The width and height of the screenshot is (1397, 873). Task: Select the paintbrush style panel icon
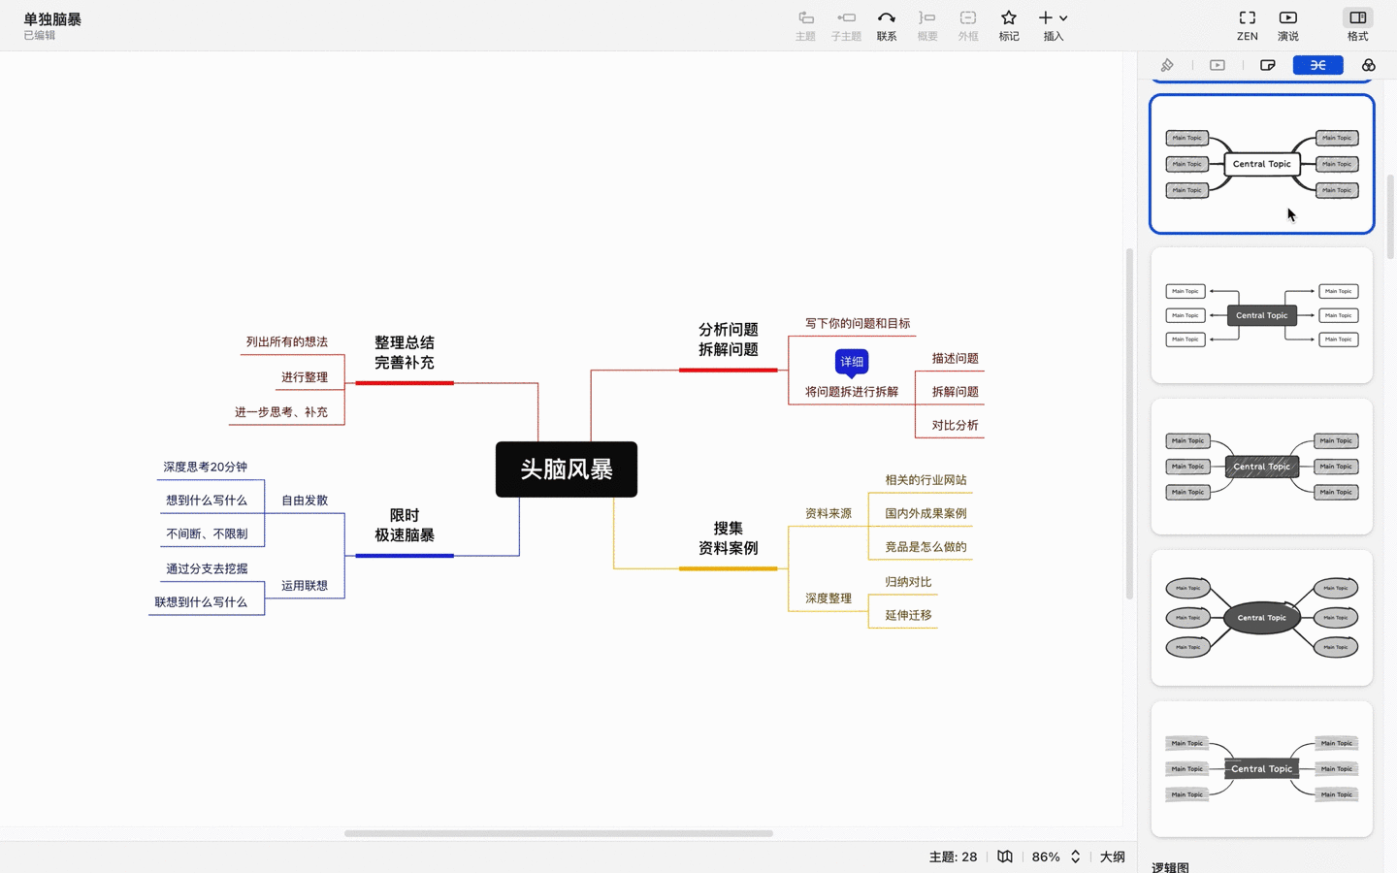pyautogui.click(x=1167, y=65)
